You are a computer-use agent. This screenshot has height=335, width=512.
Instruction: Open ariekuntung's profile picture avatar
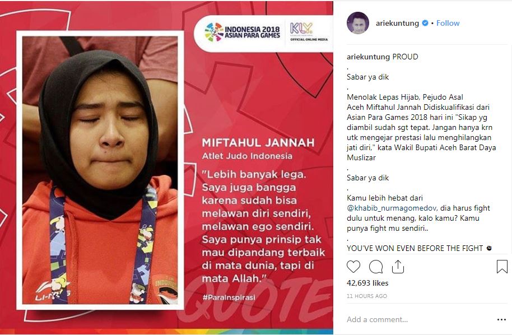[358, 23]
